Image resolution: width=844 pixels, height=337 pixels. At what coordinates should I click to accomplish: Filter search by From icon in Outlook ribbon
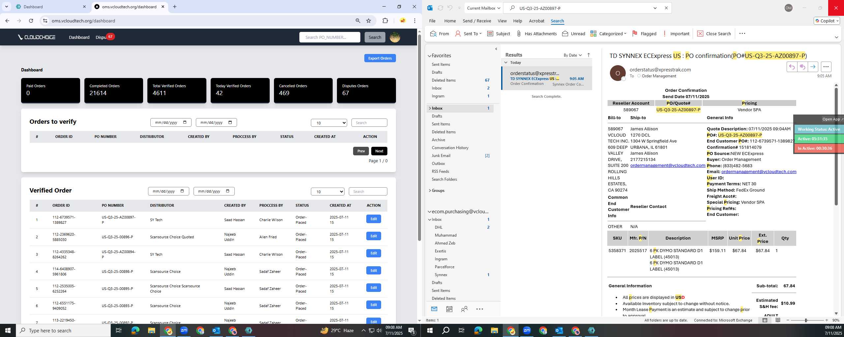pyautogui.click(x=439, y=34)
